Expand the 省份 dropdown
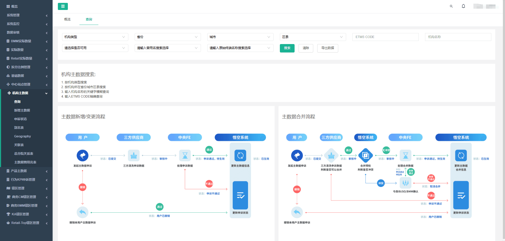 coord(168,37)
